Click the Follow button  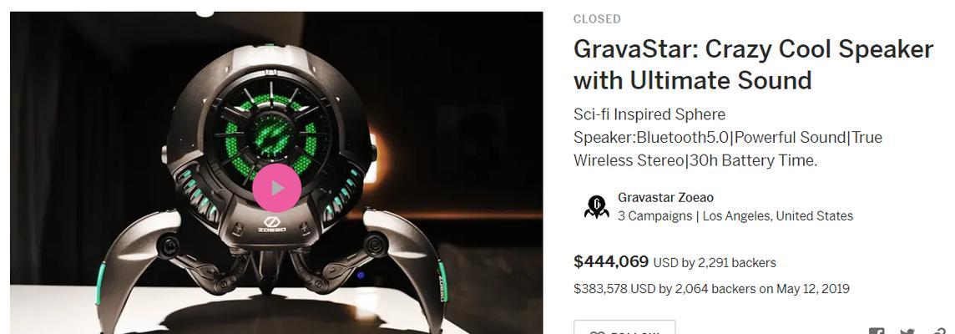(624, 327)
